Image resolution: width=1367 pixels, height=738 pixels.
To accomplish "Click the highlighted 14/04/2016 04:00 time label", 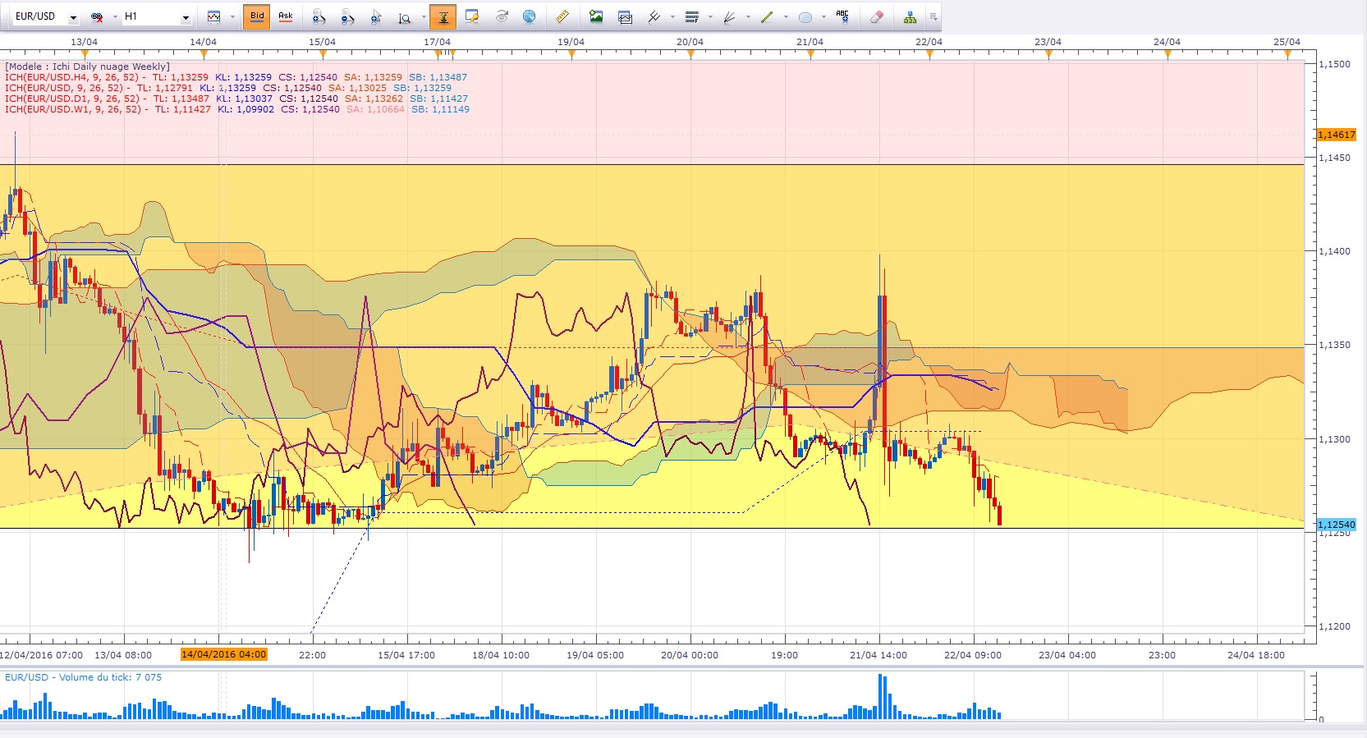I will [x=224, y=654].
